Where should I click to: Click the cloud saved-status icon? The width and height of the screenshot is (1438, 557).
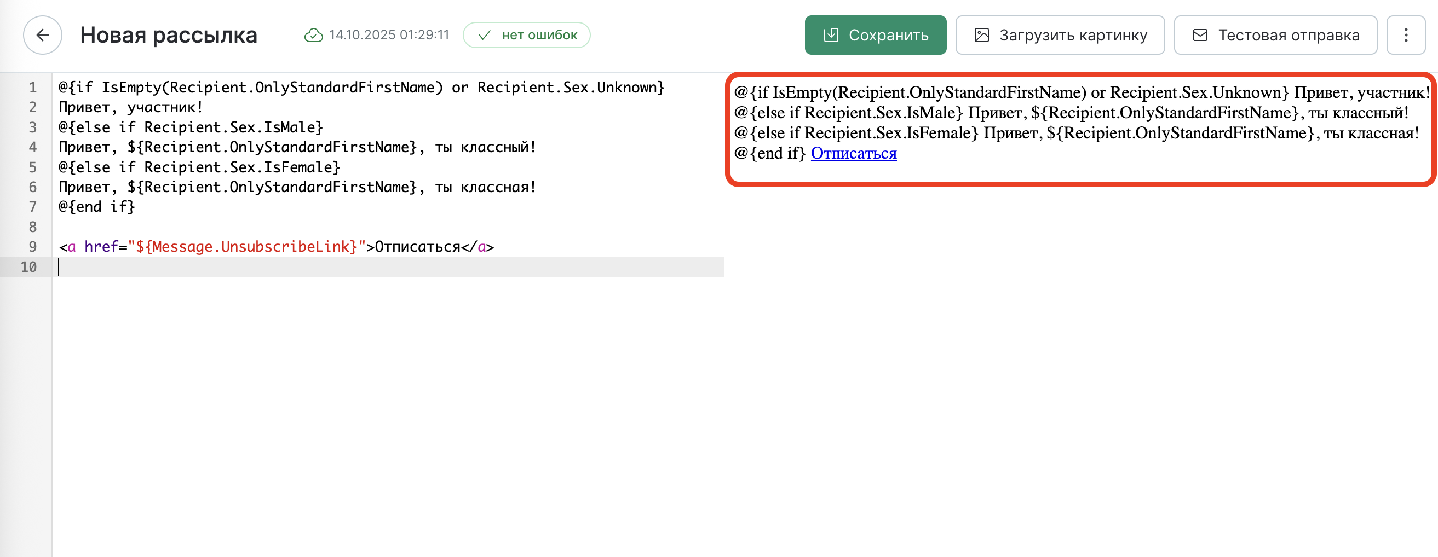pos(313,35)
